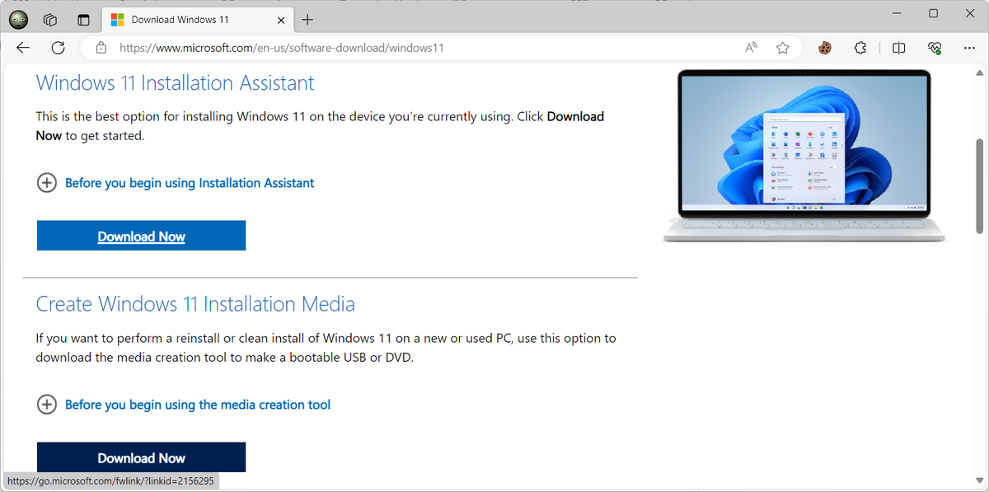Click the scrollbar down arrow
The width and height of the screenshot is (989, 492).
click(x=979, y=479)
